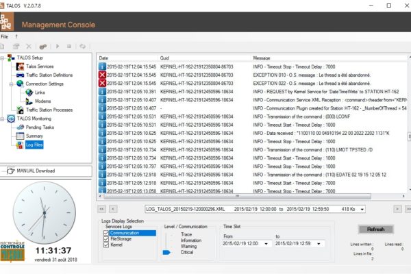This screenshot has height=274, width=411.
Task: Select the Links tree item
Action: pos(40,92)
